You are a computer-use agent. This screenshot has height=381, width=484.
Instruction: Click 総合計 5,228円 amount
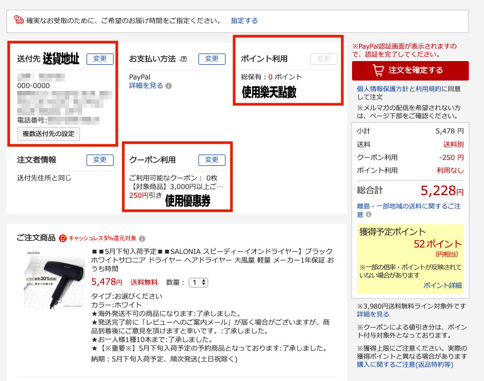pos(442,191)
